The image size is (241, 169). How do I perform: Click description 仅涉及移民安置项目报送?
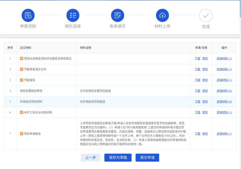pos(95,91)
